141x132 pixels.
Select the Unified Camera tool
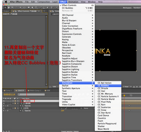pos(21,7)
